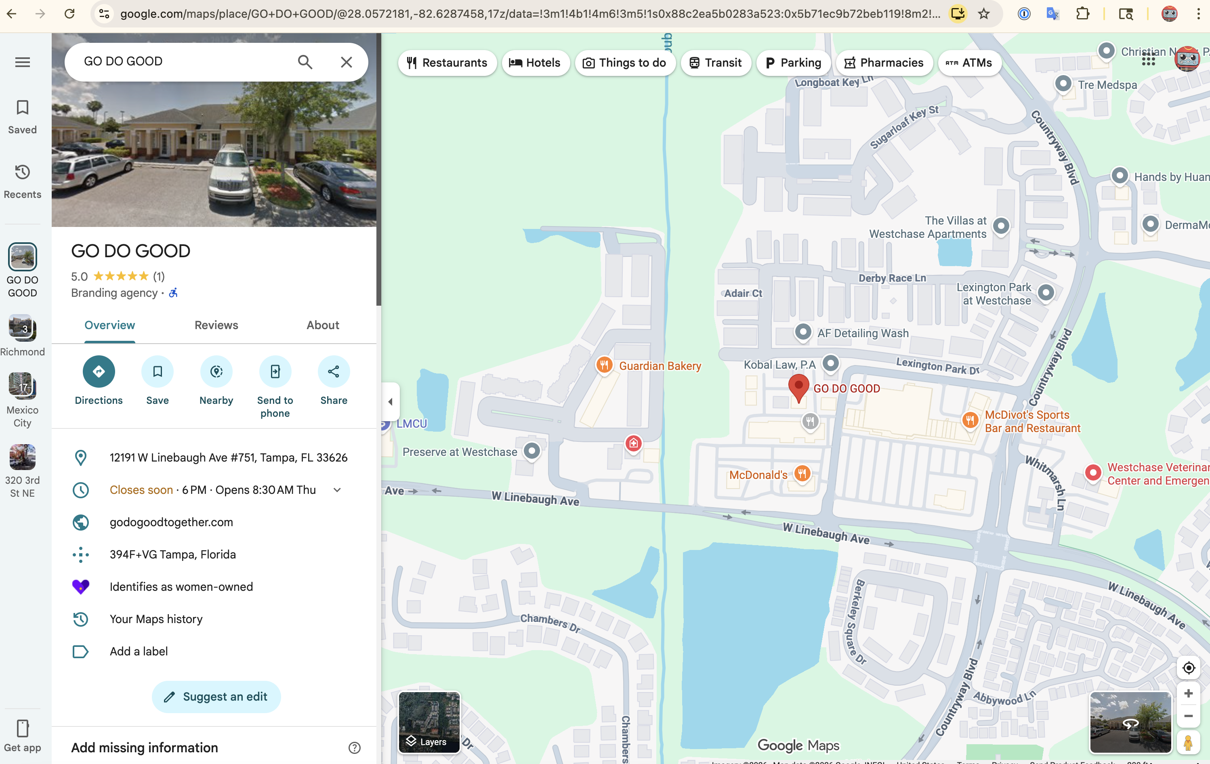This screenshot has width=1210, height=764.
Task: Filter map by Pharmacies
Action: click(x=884, y=63)
